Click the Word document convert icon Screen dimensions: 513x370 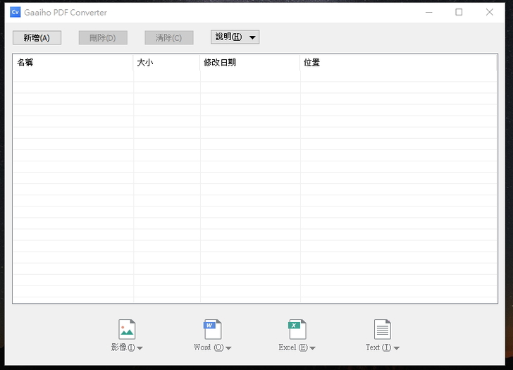pos(212,329)
